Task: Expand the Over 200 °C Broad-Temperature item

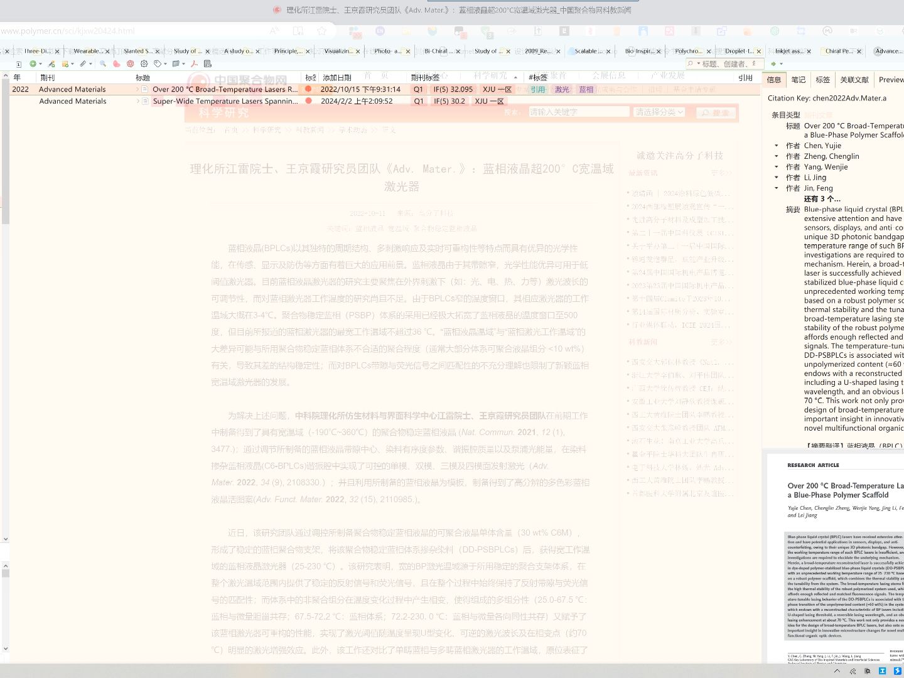Action: tap(137, 89)
